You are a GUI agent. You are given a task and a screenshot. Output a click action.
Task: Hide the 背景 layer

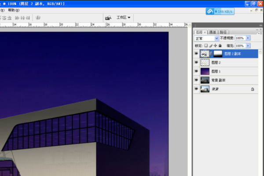[x=196, y=89]
